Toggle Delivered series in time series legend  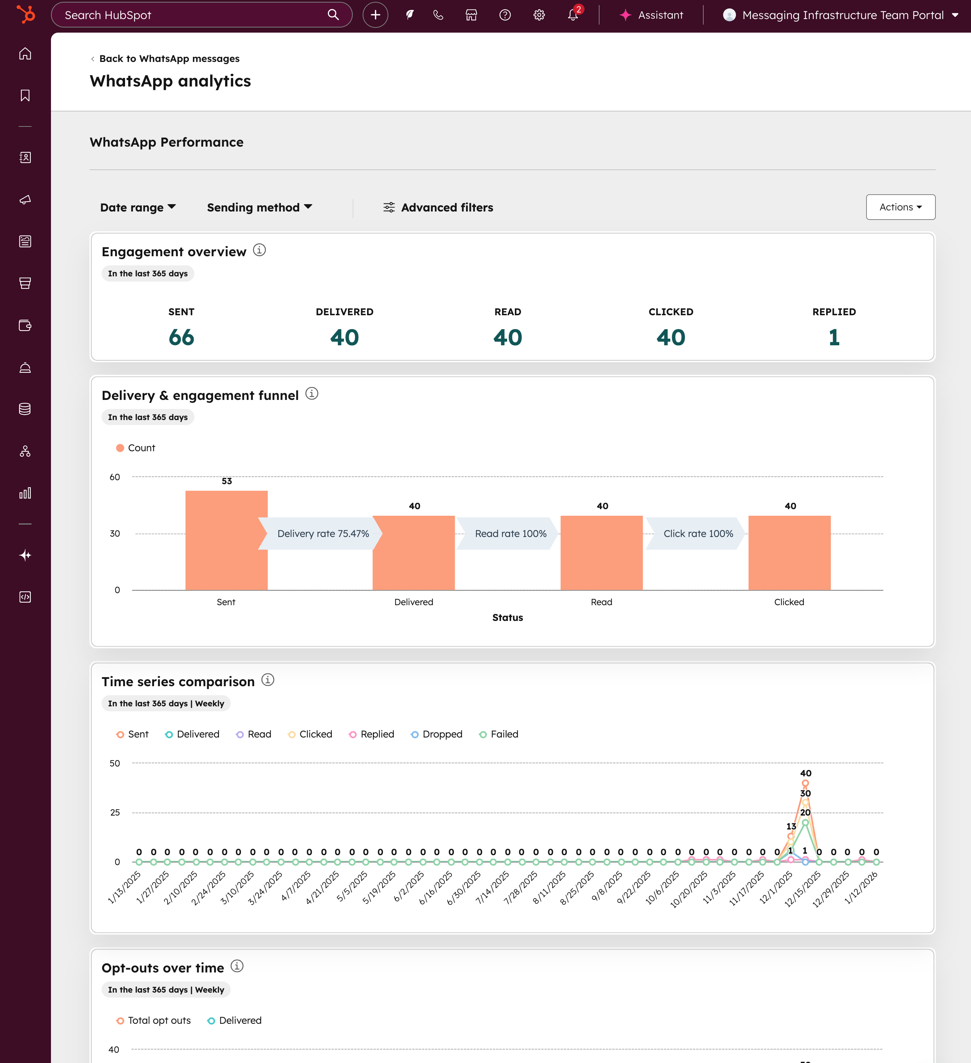click(192, 734)
